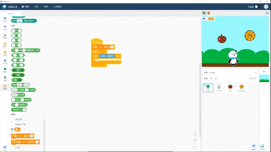Click the 保存 menu item
The width and height of the screenshot is (271, 152).
point(46,7)
